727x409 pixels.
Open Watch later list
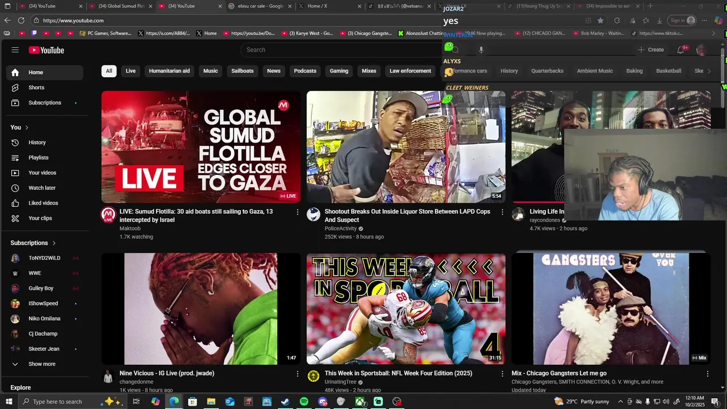point(44,188)
